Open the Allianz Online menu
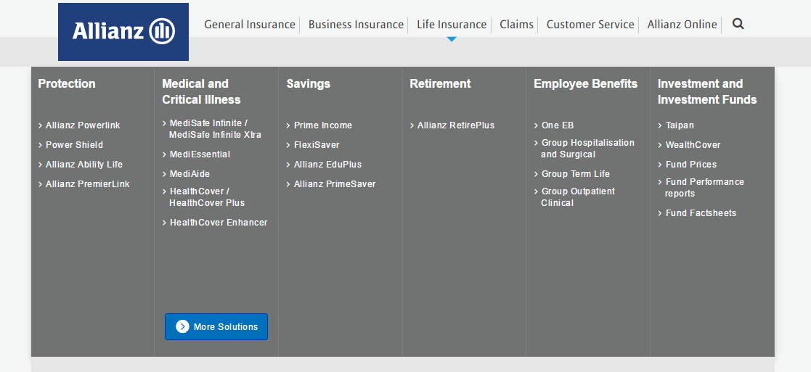Viewport: 811px width, 372px height. point(682,25)
